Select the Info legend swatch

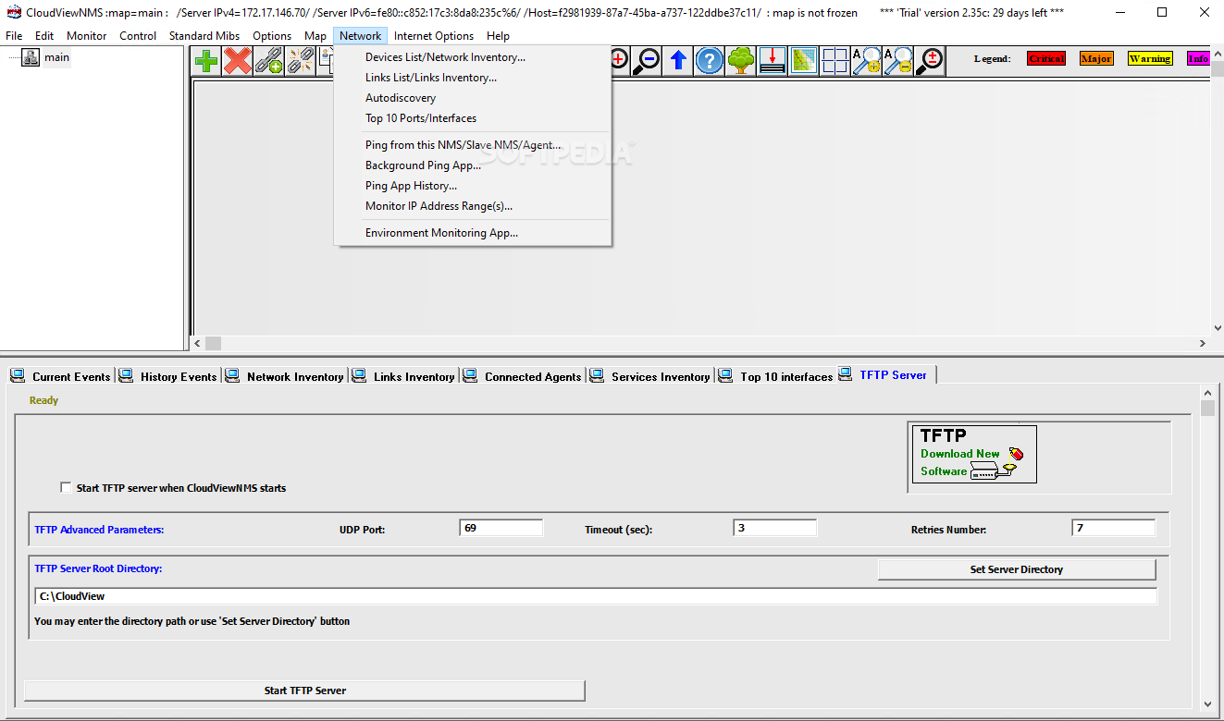tap(1198, 58)
